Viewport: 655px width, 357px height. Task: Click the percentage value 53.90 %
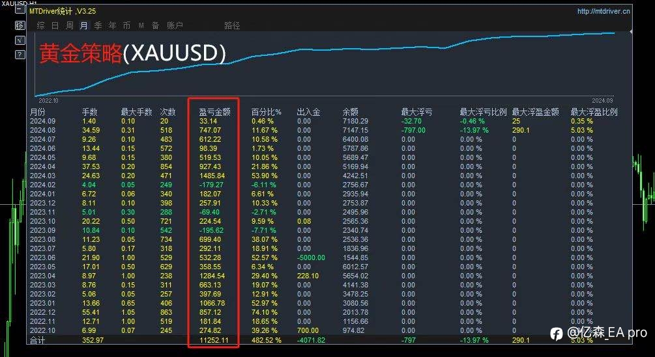coord(265,176)
